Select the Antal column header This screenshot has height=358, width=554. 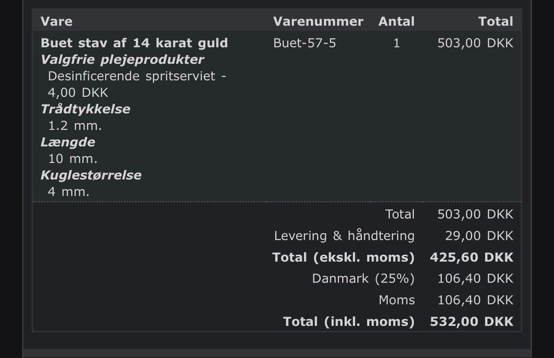pos(396,21)
